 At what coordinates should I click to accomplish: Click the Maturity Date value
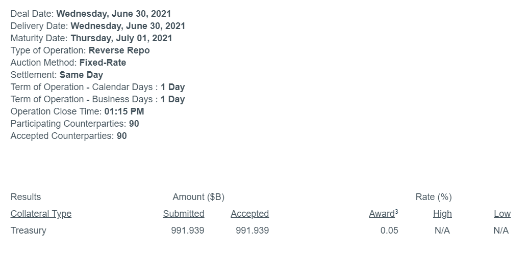121,38
